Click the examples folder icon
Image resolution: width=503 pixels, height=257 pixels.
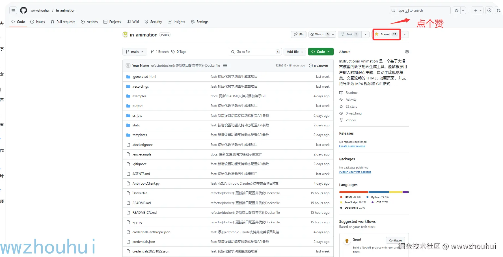(128, 96)
